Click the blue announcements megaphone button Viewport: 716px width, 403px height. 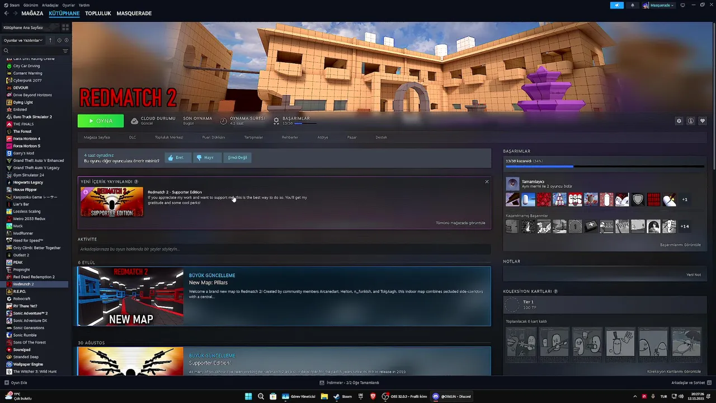(617, 5)
